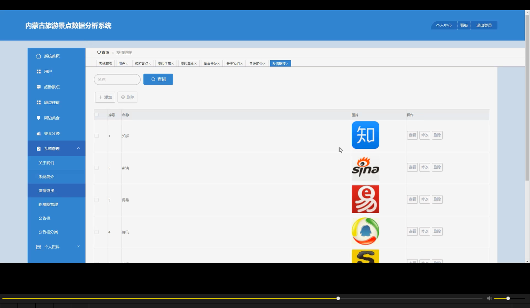The image size is (530, 308).
Task: Click the heart icon next to 首页 breadcrumb
Action: (99, 52)
